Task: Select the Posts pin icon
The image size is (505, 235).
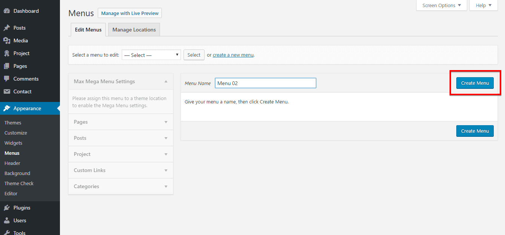Action: 7,27
